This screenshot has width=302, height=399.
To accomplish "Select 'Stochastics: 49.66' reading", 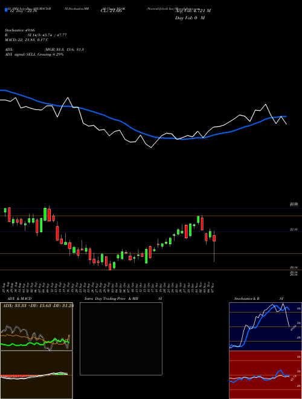I will click(19, 30).
